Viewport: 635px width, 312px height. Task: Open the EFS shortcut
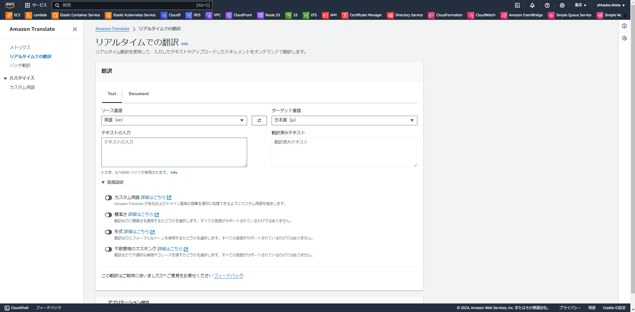310,15
